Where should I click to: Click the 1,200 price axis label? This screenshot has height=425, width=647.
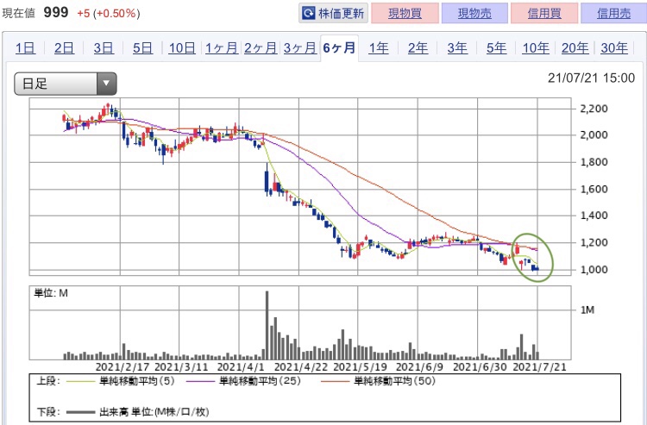point(594,242)
